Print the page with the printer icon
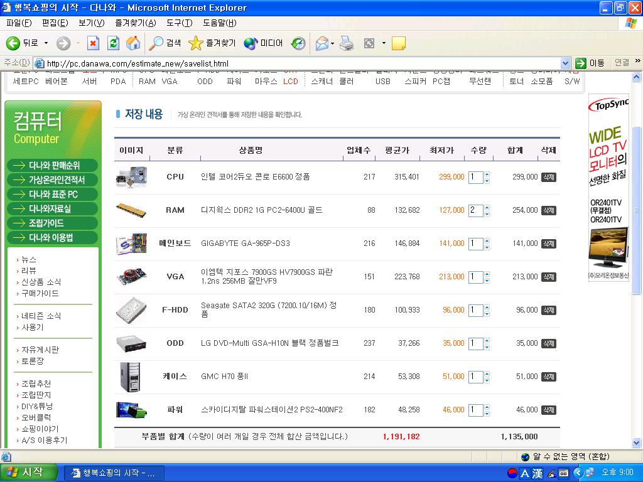 coord(347,43)
